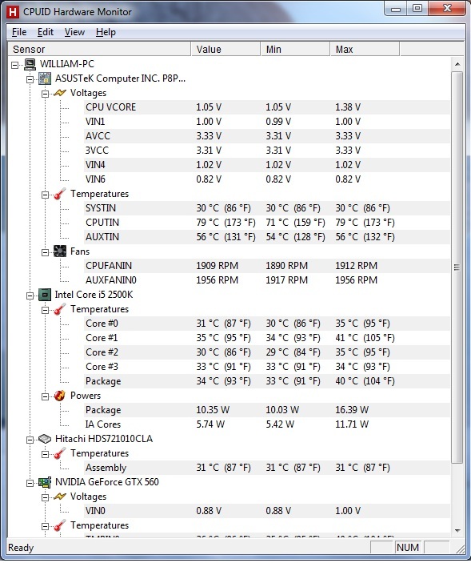Screen dimensions: 471x563
Task: Click the Value column header
Action: click(x=226, y=49)
